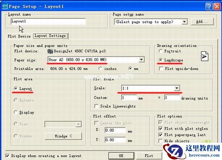This screenshot has width=222, height=160.
Task: Close the Page Setup dialog
Action: (217, 6)
